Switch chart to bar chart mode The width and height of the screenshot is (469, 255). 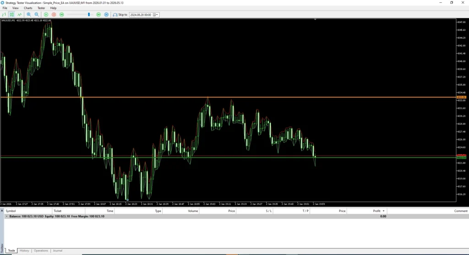click(x=4, y=14)
